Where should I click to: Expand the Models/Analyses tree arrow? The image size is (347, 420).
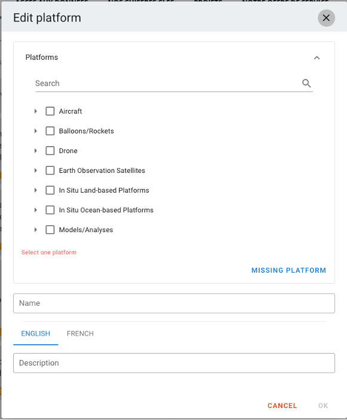[36, 230]
